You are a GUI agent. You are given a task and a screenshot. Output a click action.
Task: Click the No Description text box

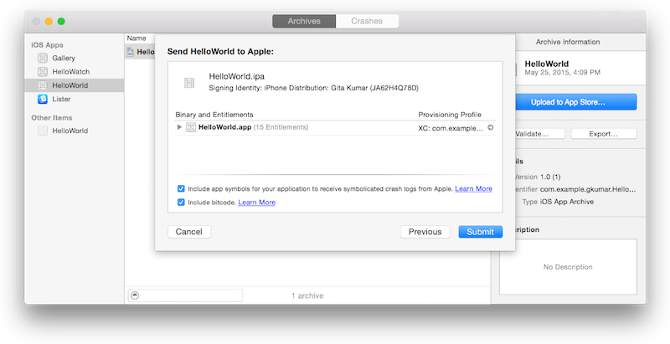pyautogui.click(x=568, y=267)
